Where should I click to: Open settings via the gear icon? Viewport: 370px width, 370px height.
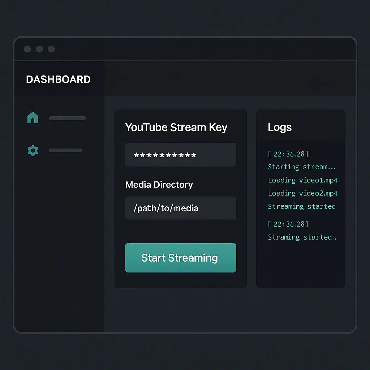point(33,150)
